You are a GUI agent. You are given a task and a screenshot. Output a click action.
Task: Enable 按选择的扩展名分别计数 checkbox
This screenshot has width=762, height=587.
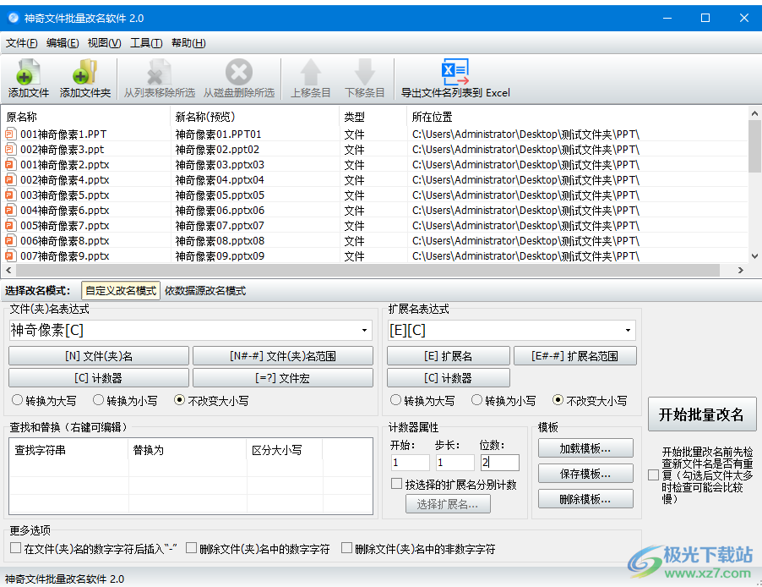point(396,484)
